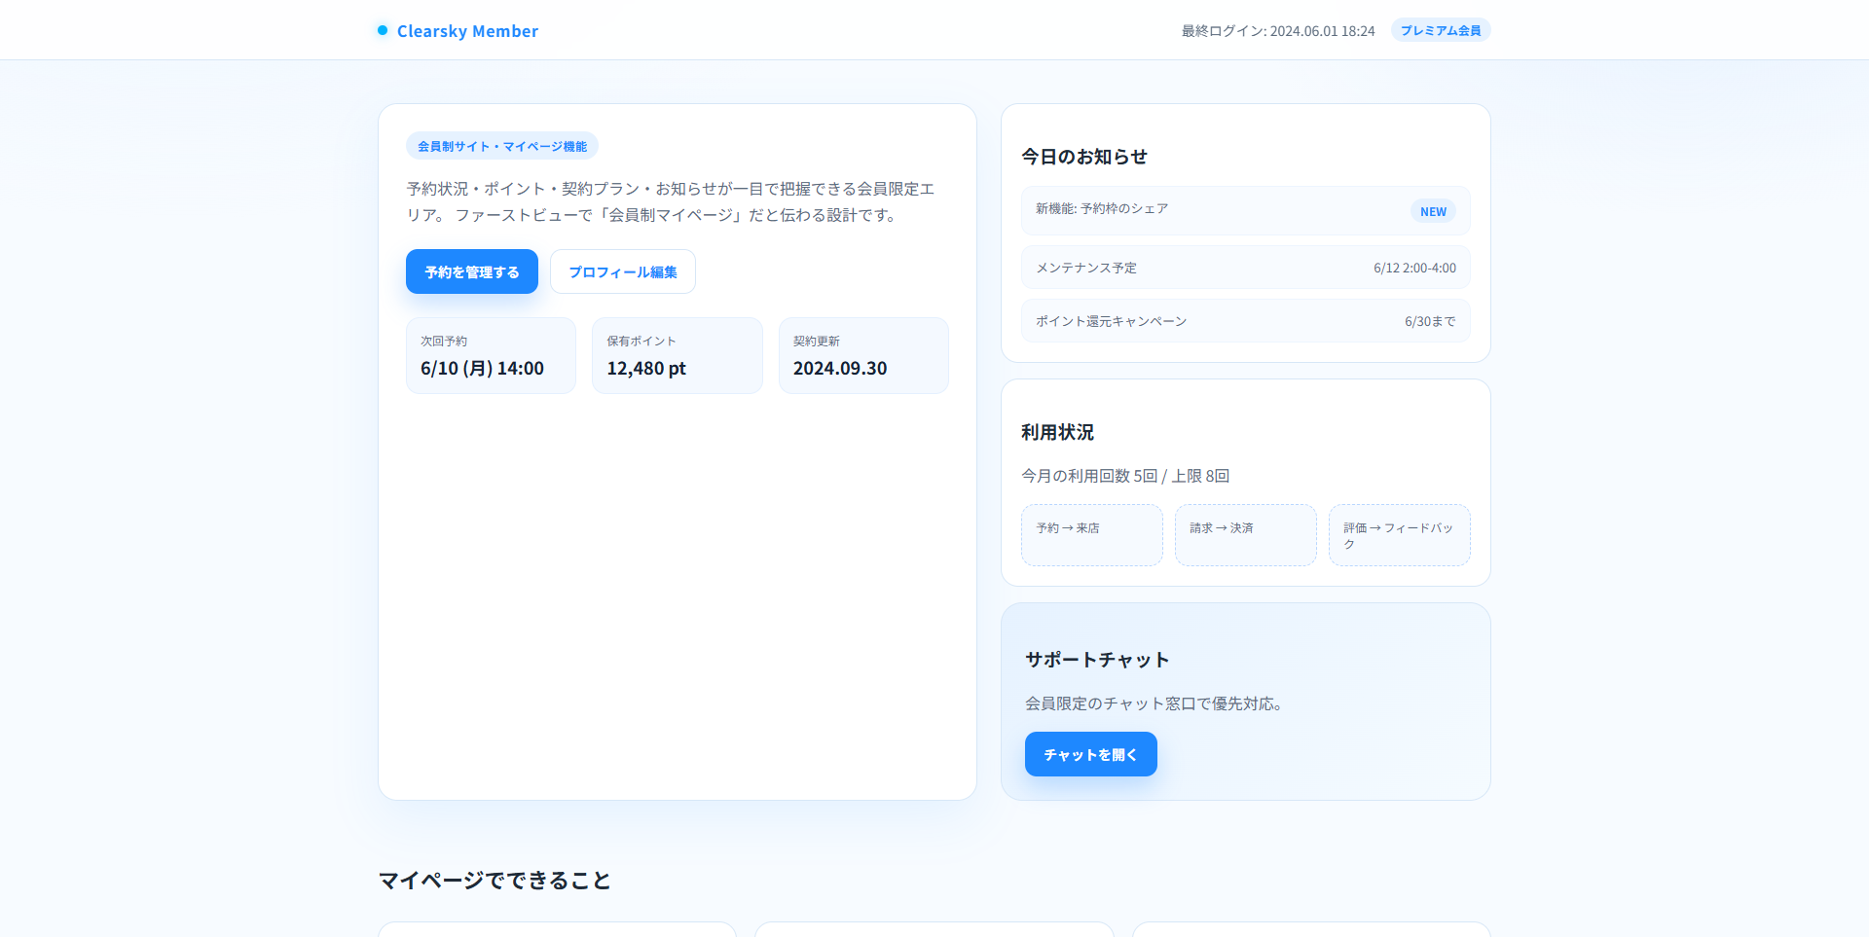Select the 評価 → フィードバック step
This screenshot has width=1869, height=937.
coord(1399,535)
